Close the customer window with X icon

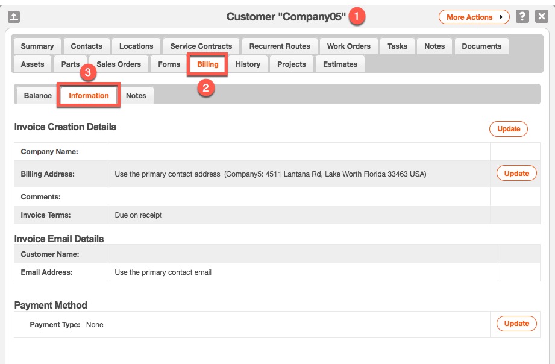coord(541,17)
